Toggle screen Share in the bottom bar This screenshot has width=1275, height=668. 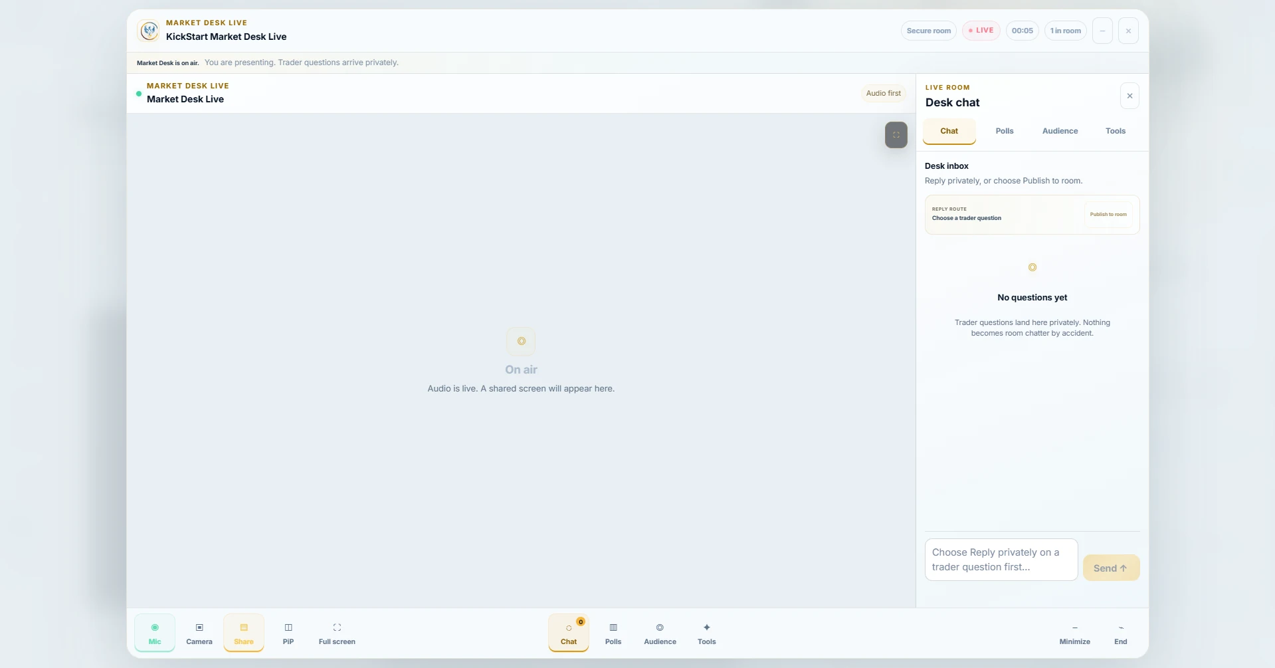244,633
